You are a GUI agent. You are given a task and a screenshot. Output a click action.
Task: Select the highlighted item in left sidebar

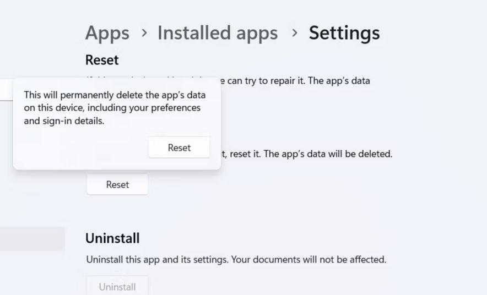32,238
